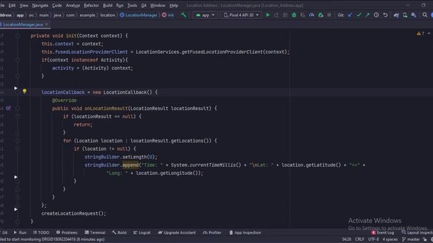Open the TODO tool window
Viewport: 433px width, 243px height.
click(41, 232)
